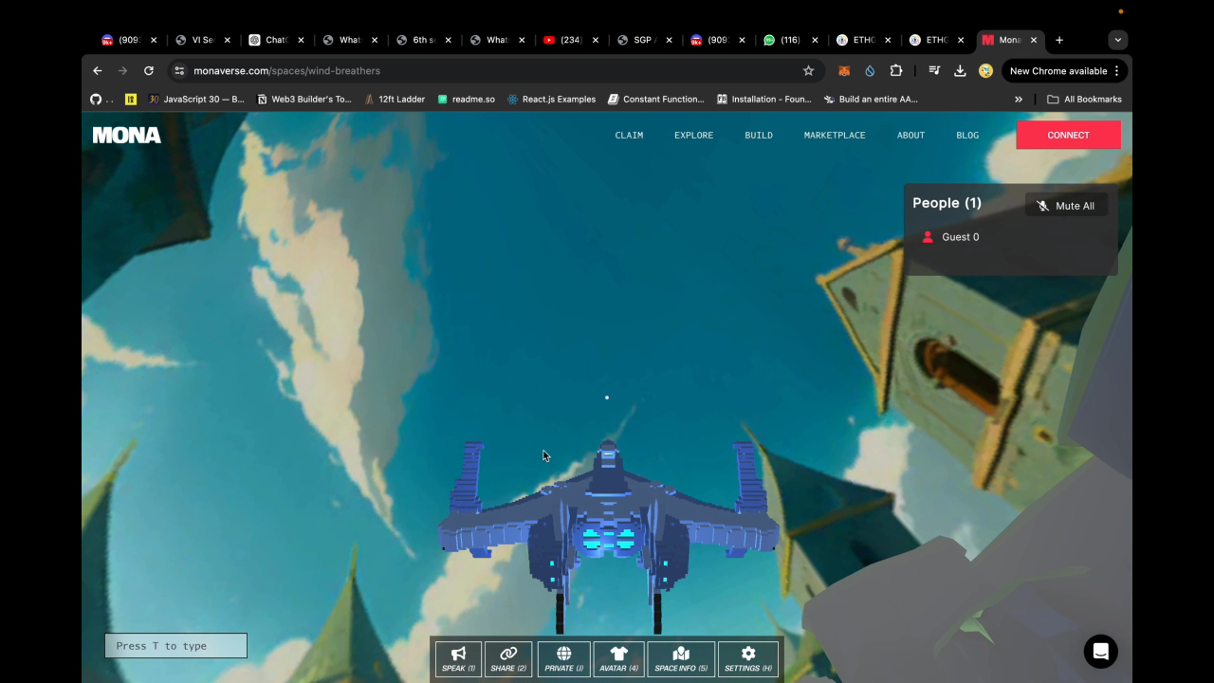
Task: Open the MetaMask fox extension
Action: 843,70
